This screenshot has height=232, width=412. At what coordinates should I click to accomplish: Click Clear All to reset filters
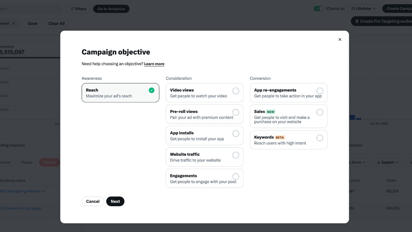pos(56,23)
